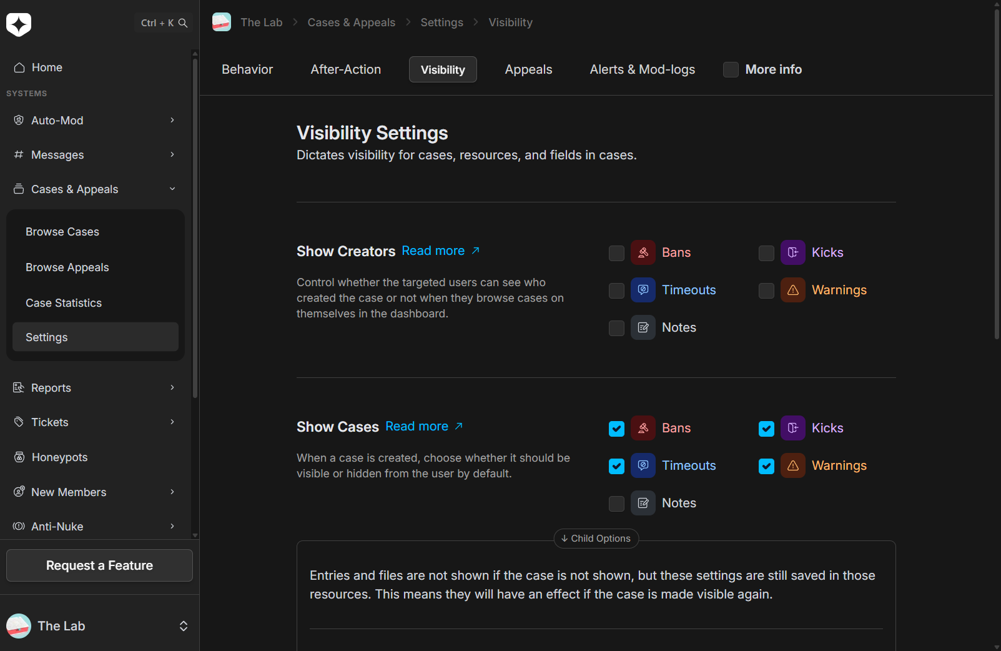Uncheck Timeouts checkbox under Show Cases
The height and width of the screenshot is (651, 1001).
coord(616,466)
